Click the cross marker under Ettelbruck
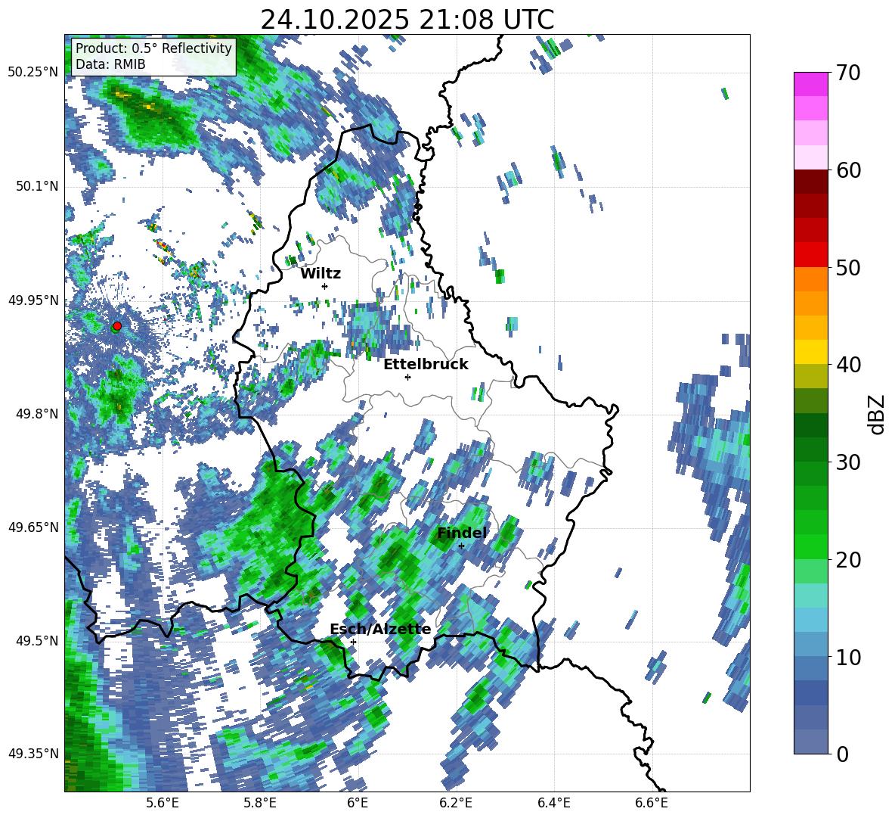The width and height of the screenshot is (895, 818). [407, 377]
